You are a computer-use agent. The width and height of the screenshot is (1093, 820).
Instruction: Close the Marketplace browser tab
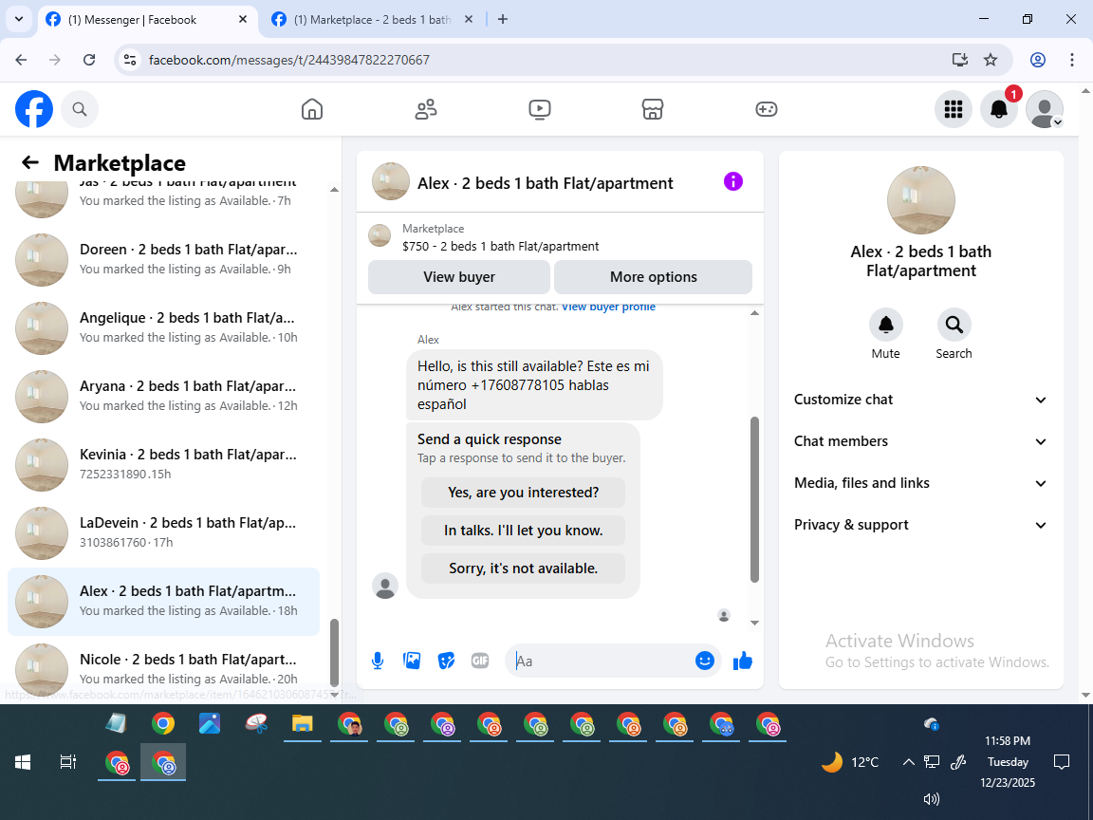coord(469,20)
